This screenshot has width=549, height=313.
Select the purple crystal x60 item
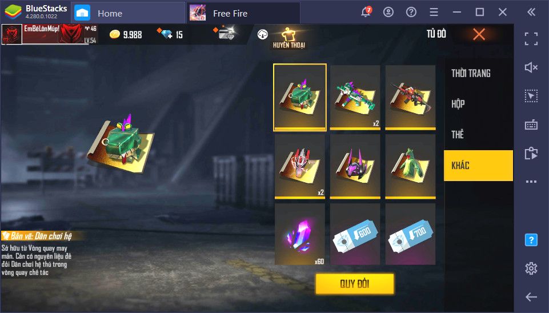300,235
